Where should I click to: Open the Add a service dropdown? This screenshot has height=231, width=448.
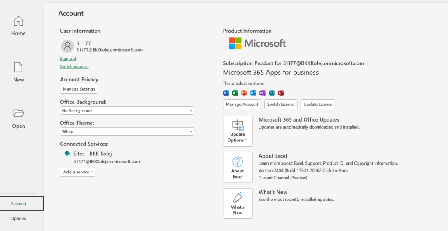[78, 172]
